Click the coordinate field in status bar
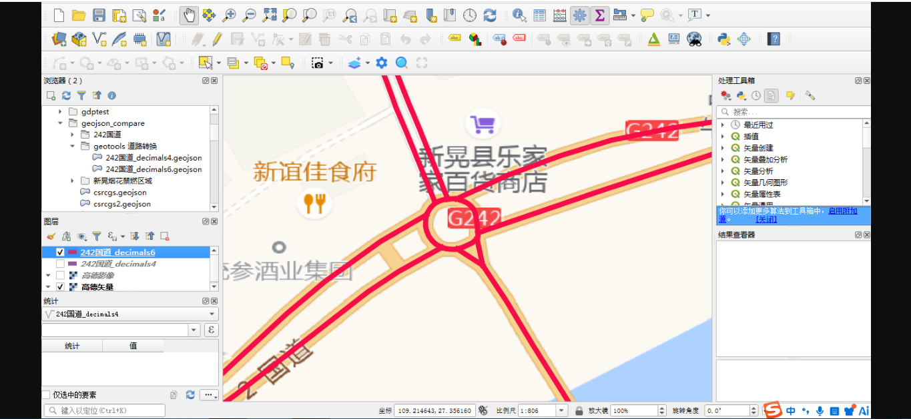Screen dimensions: 911x419 pos(434,410)
